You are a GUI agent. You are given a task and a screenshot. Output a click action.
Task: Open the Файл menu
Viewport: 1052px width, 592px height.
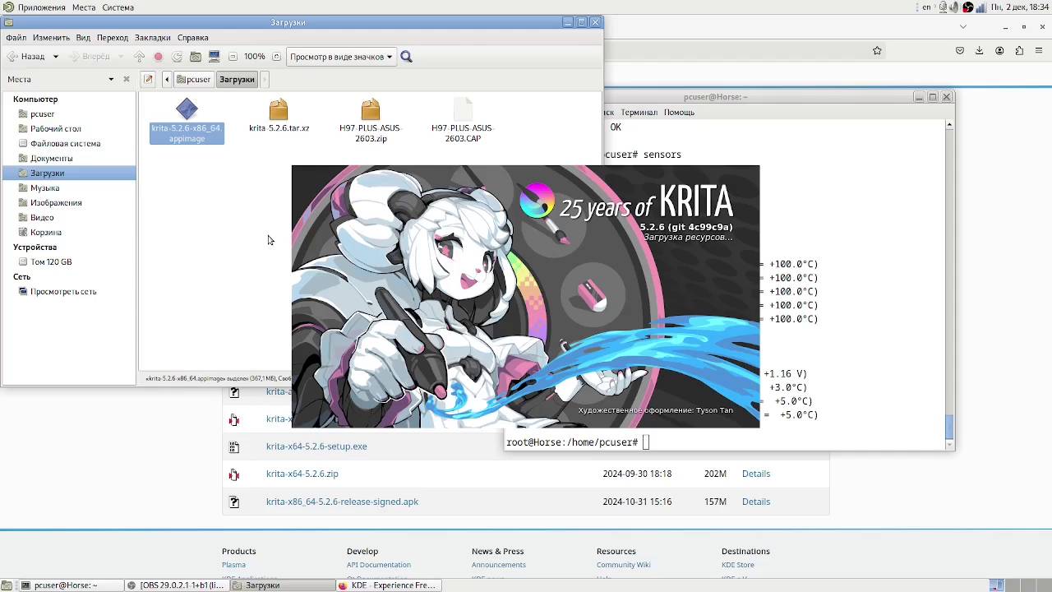pos(16,38)
